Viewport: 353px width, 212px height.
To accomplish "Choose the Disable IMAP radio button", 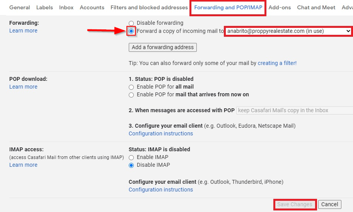I will click(131, 165).
